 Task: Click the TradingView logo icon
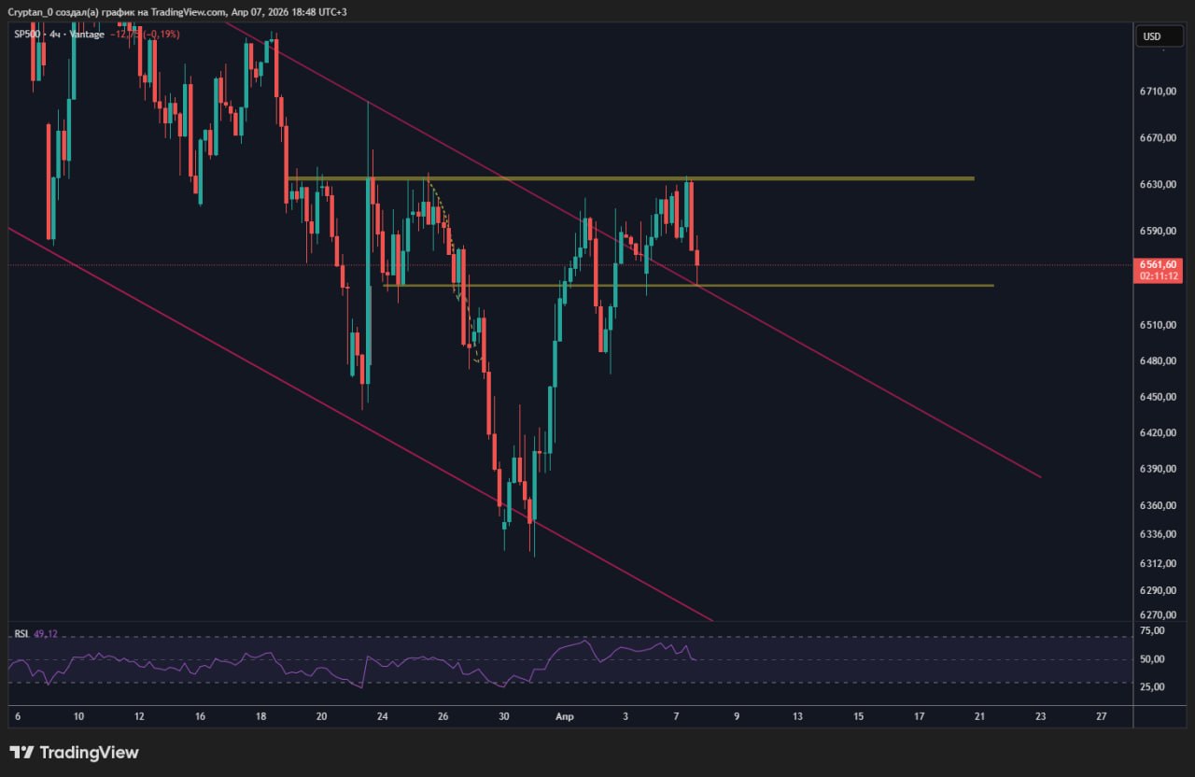pyautogui.click(x=21, y=753)
